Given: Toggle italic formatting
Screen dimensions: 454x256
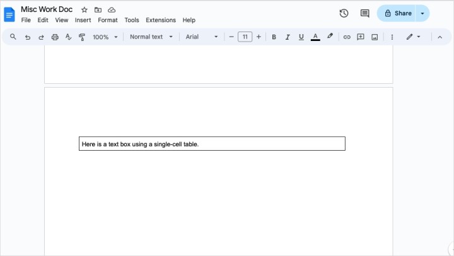Looking at the screenshot, I should [288, 37].
